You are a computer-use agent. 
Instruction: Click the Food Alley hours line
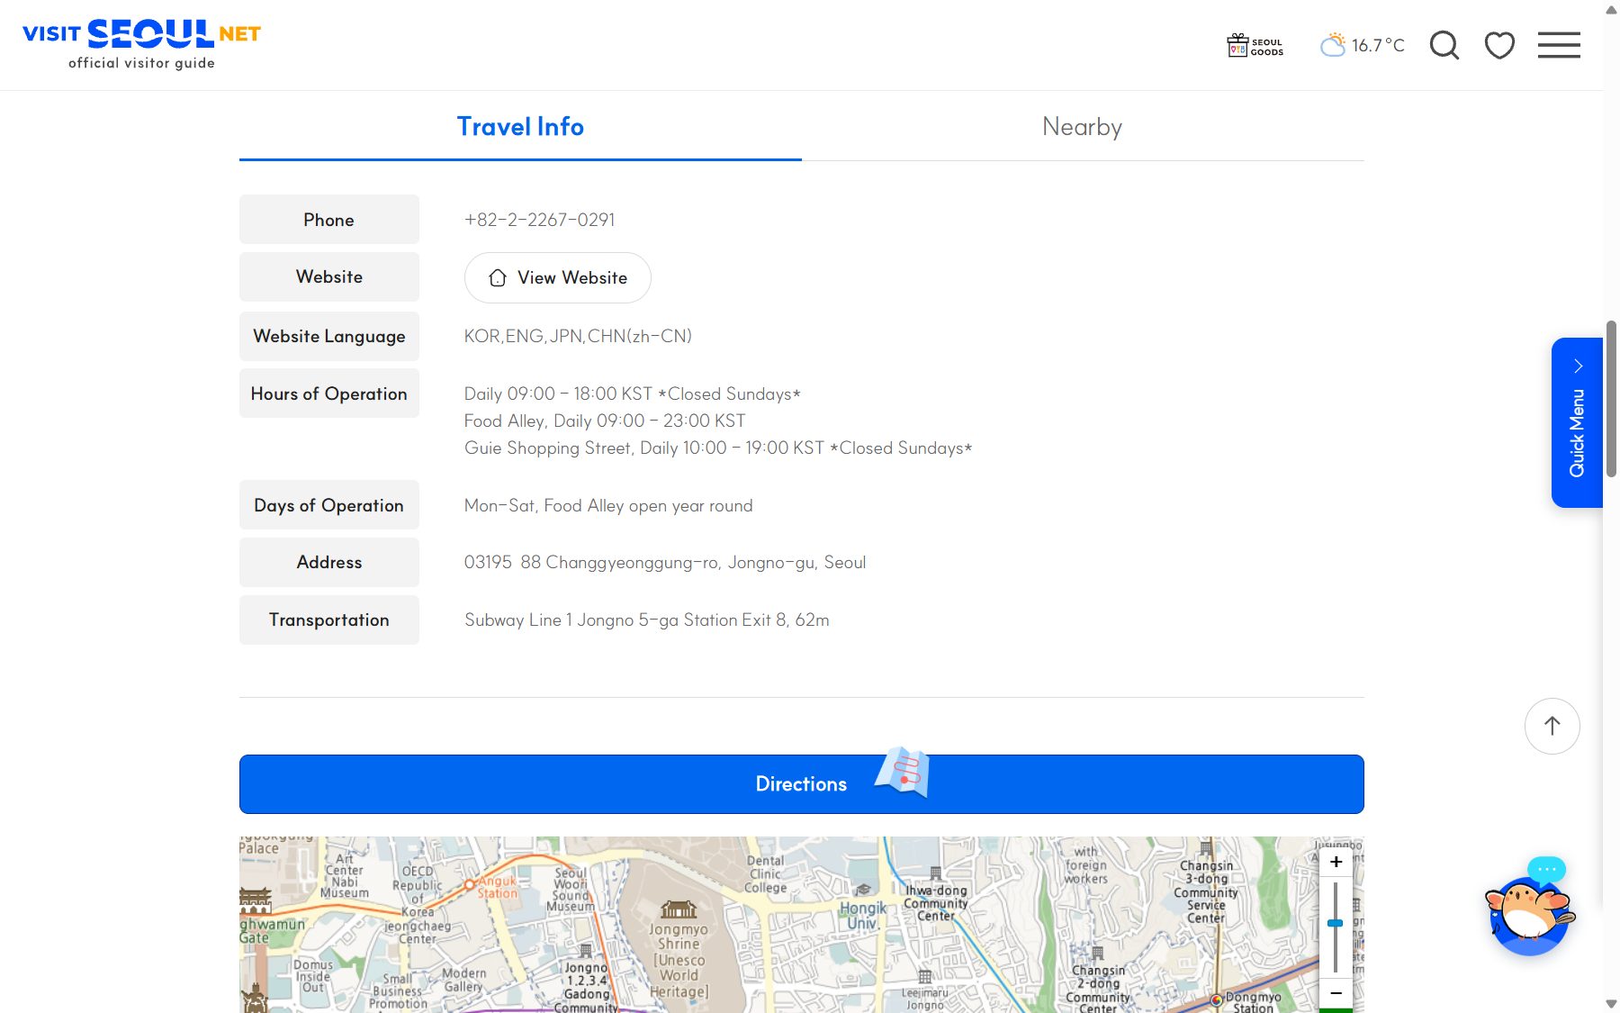605,421
